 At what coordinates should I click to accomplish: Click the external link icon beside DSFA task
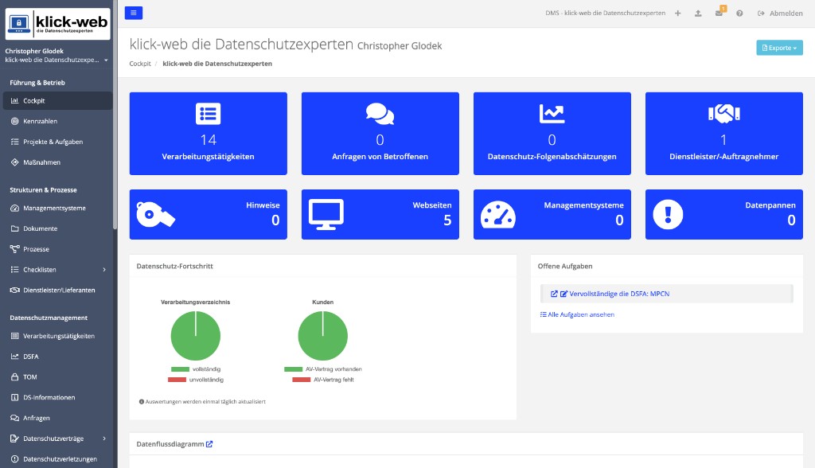(554, 294)
